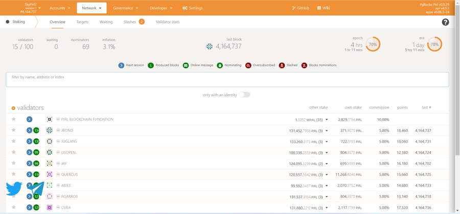This screenshot has width=460, height=214.
Task: Click the filter by name input field
Action: 227,79
